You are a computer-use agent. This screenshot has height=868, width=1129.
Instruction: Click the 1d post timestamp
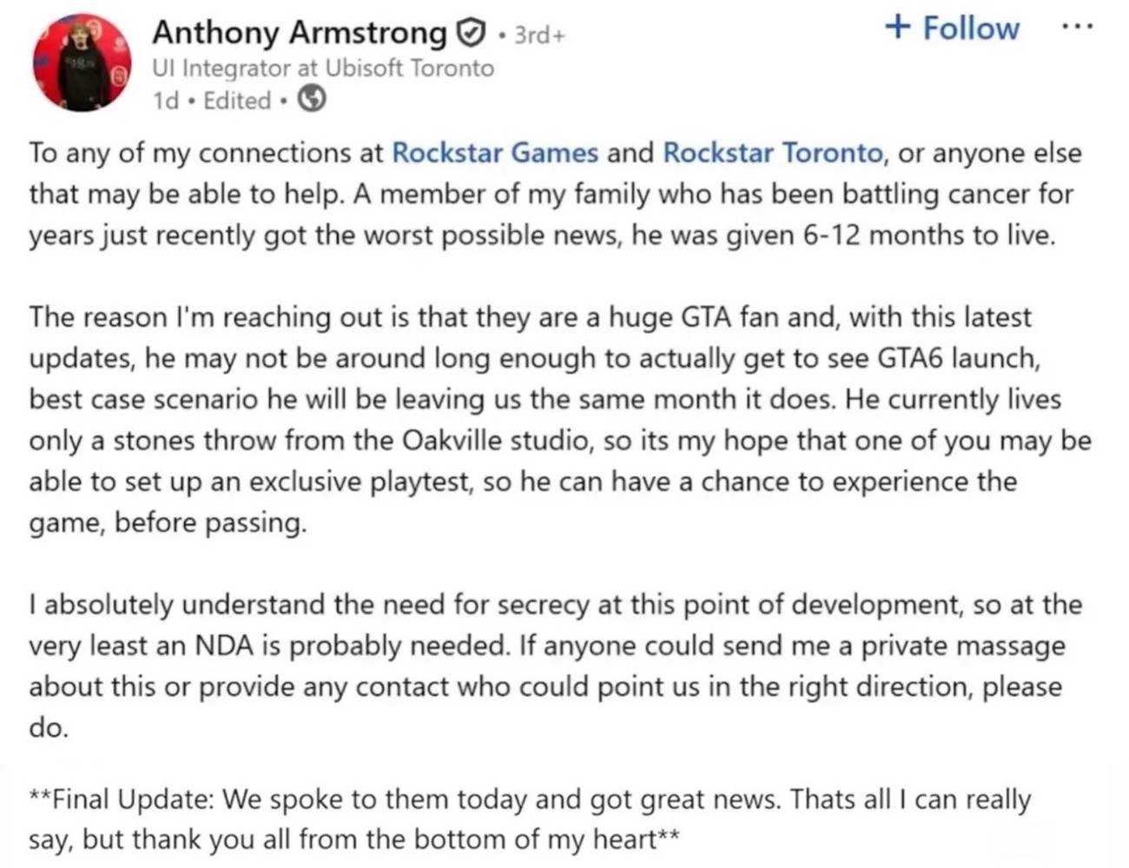163,101
